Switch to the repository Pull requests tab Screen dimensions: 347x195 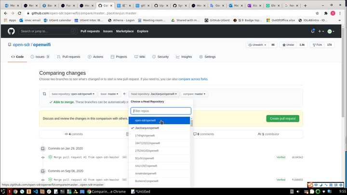point(68,57)
